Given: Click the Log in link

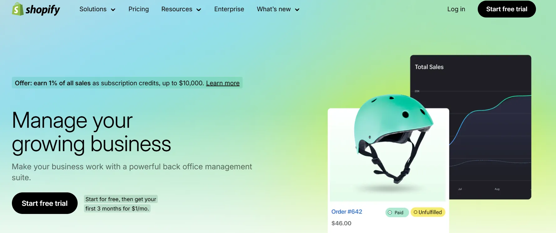Looking at the screenshot, I should click(456, 9).
